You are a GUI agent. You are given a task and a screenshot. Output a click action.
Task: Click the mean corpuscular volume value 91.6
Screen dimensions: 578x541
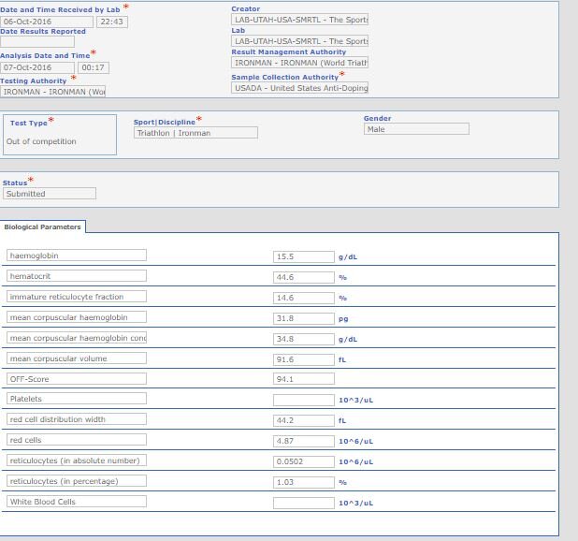click(x=304, y=360)
